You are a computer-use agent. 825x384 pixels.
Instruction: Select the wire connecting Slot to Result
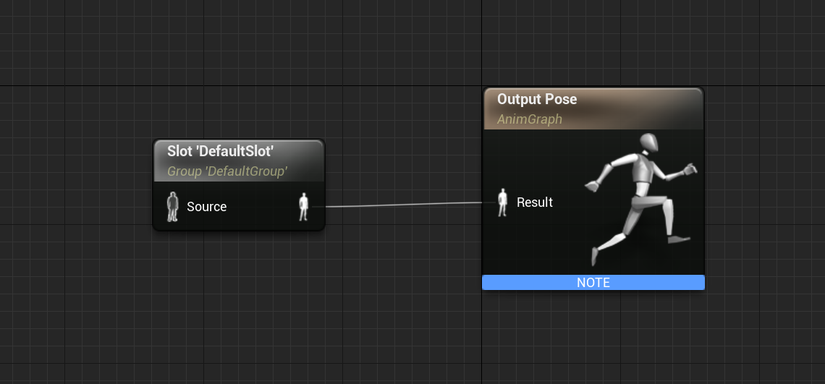[404, 205]
